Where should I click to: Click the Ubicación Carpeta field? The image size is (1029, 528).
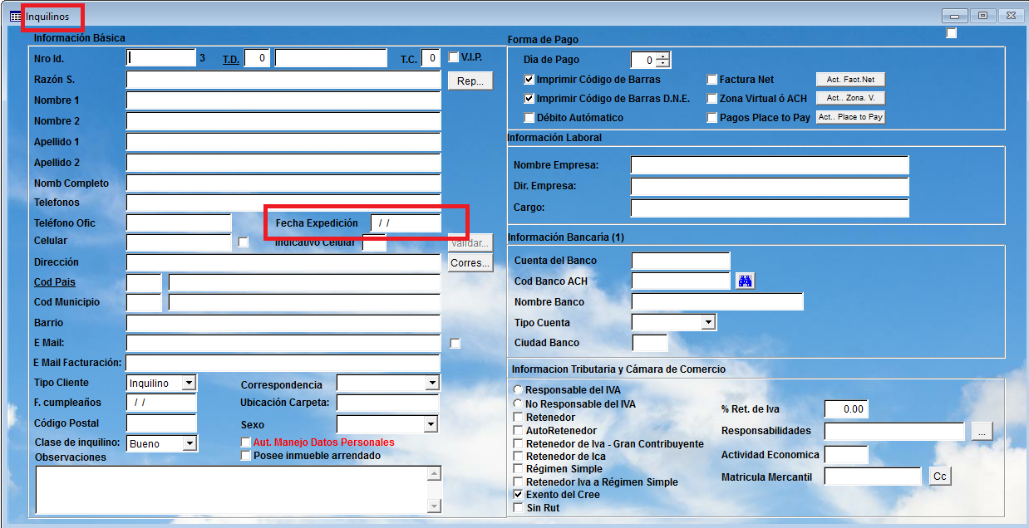click(387, 403)
